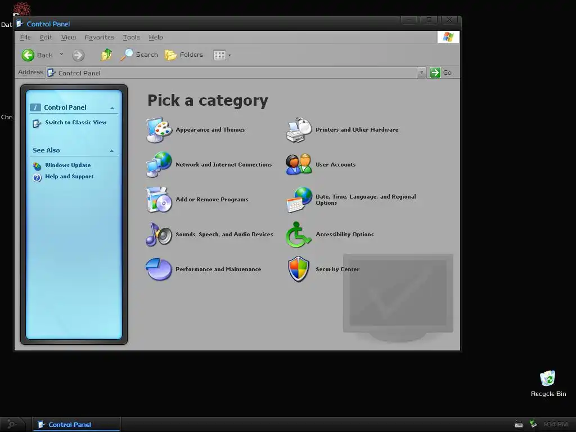Click Add or Remove Programs text link

[212, 200]
